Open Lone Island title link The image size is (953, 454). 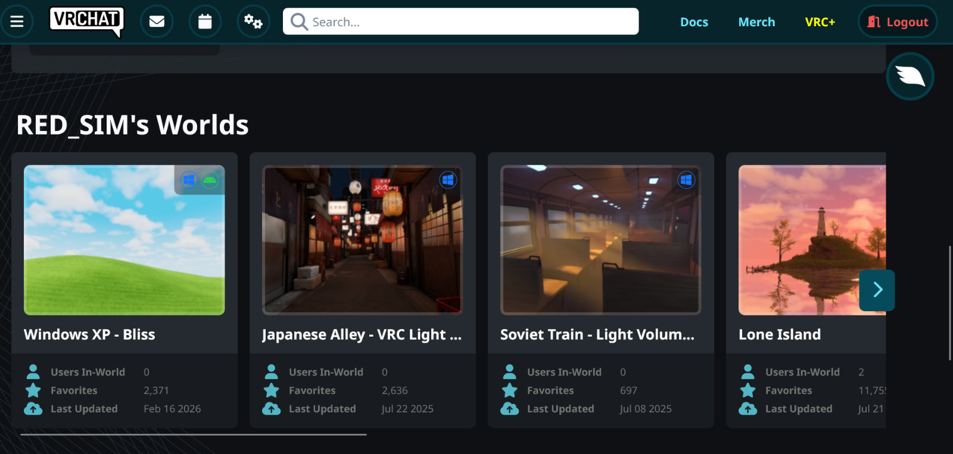[780, 334]
